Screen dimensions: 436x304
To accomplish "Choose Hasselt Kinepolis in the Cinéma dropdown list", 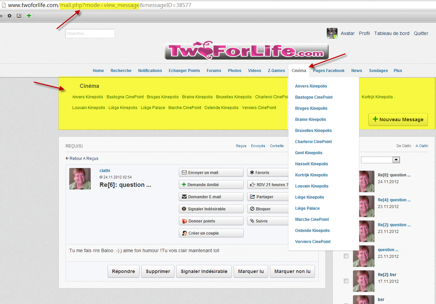I will [x=312, y=164].
